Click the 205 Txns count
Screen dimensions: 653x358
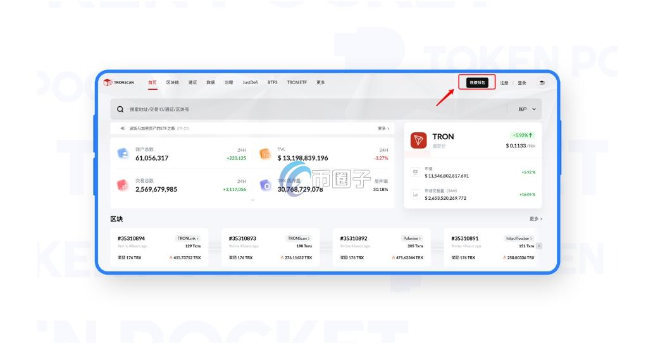(x=415, y=246)
